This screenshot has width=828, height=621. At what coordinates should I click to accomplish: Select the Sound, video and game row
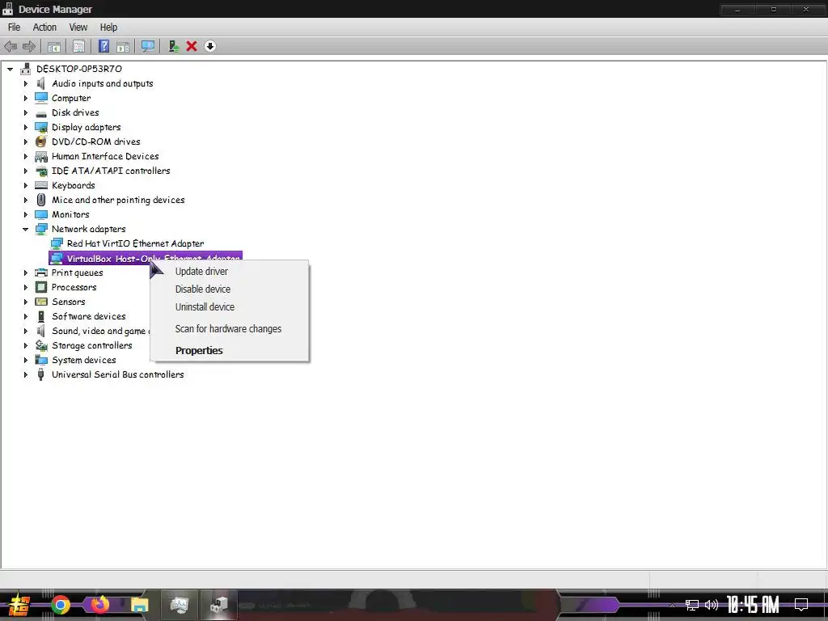click(x=100, y=331)
